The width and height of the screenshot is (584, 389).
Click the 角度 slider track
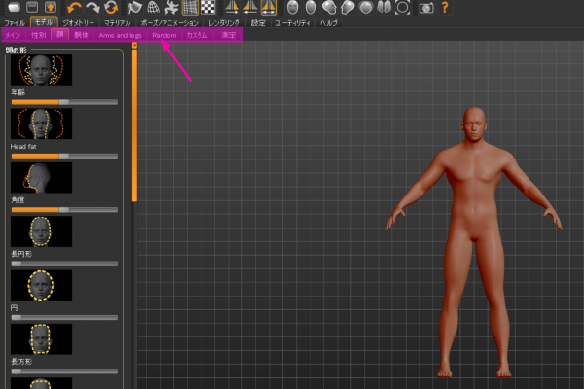(64, 210)
